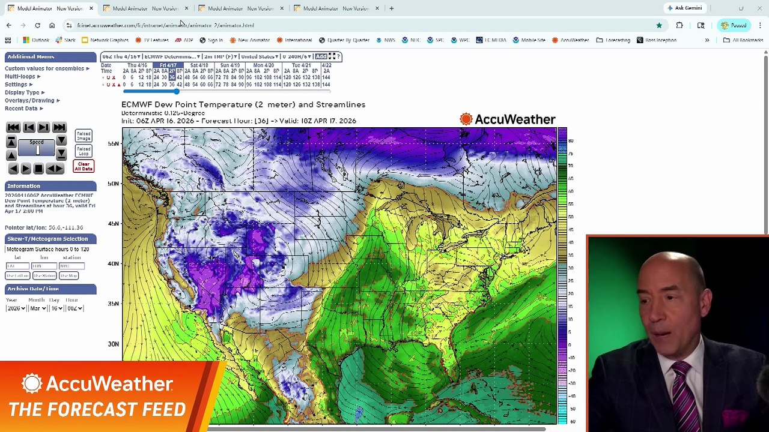
Task: Click the LON input field
Action: [44, 266]
